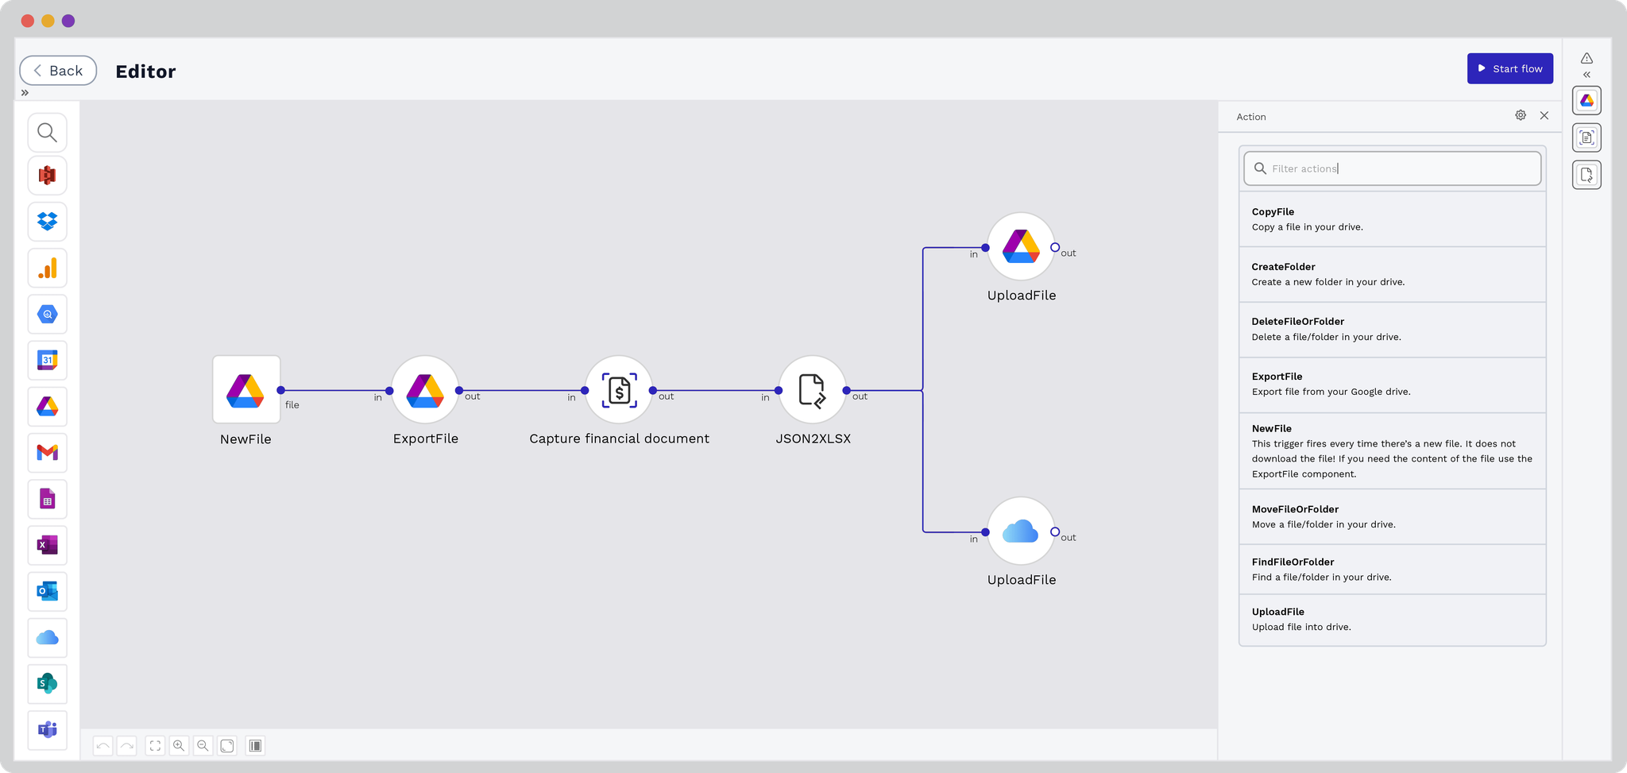Click the fit-to-screen toolbar button
Image resolution: width=1627 pixels, height=773 pixels.
(x=155, y=745)
